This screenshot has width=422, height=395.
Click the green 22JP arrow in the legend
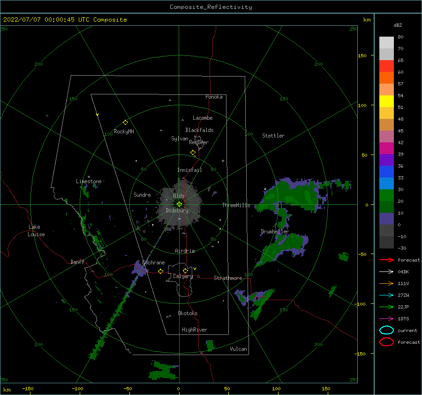(x=386, y=307)
